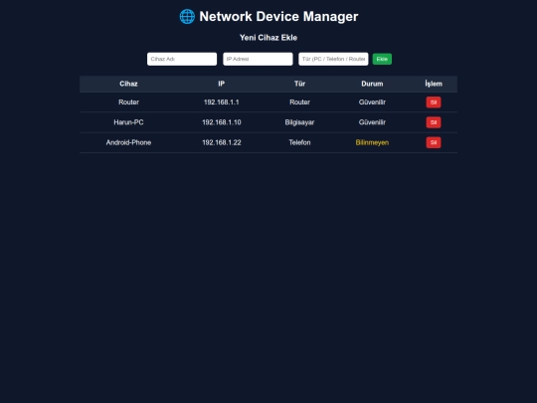The image size is (537, 403).
Task: Click the green Ekle button
Action: point(382,59)
